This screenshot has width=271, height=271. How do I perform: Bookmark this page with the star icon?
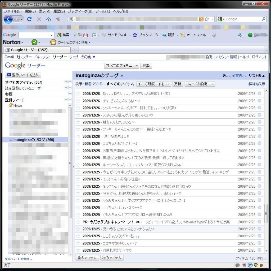[207, 19]
